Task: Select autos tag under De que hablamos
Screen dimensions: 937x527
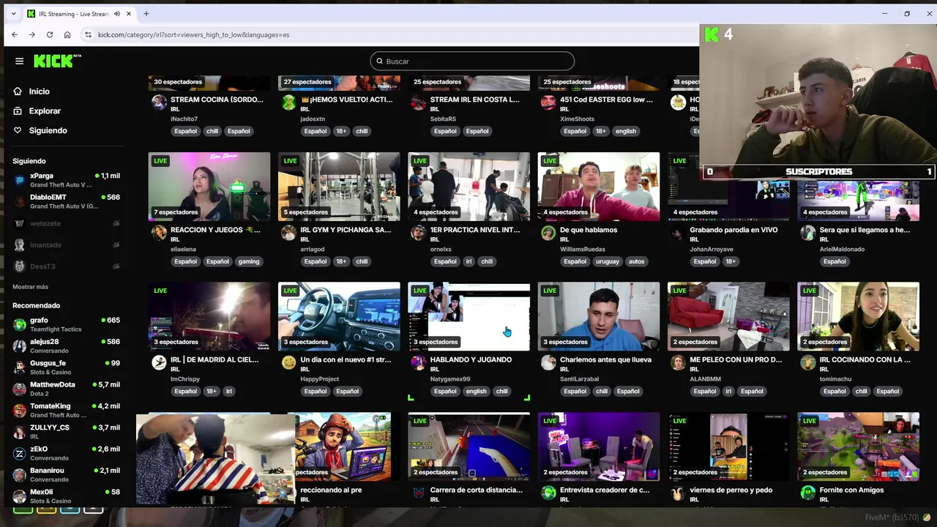Action: pos(637,261)
